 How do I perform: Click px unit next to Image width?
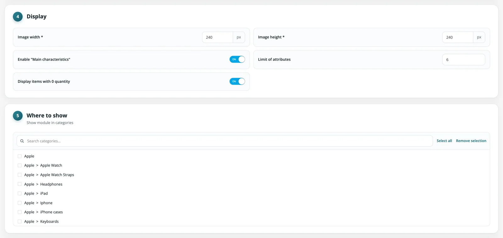(x=239, y=37)
